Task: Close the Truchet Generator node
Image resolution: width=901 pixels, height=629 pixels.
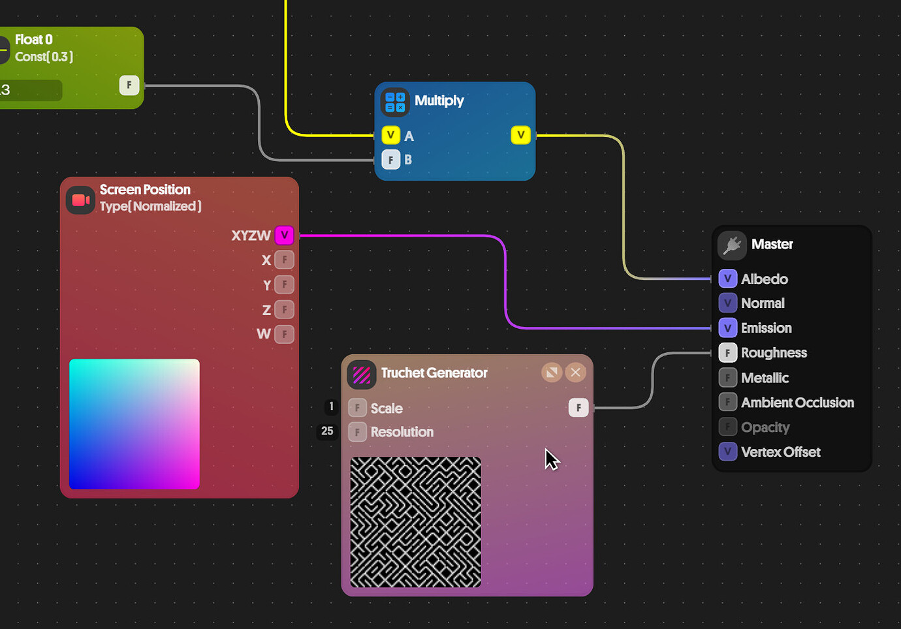Action: [575, 372]
